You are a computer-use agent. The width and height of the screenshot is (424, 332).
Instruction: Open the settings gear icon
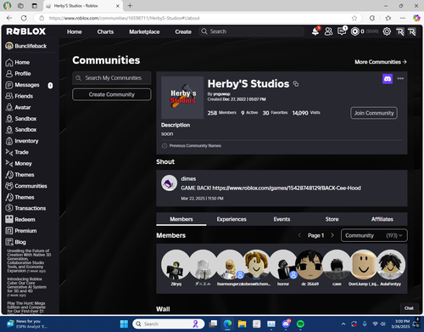coord(387,31)
